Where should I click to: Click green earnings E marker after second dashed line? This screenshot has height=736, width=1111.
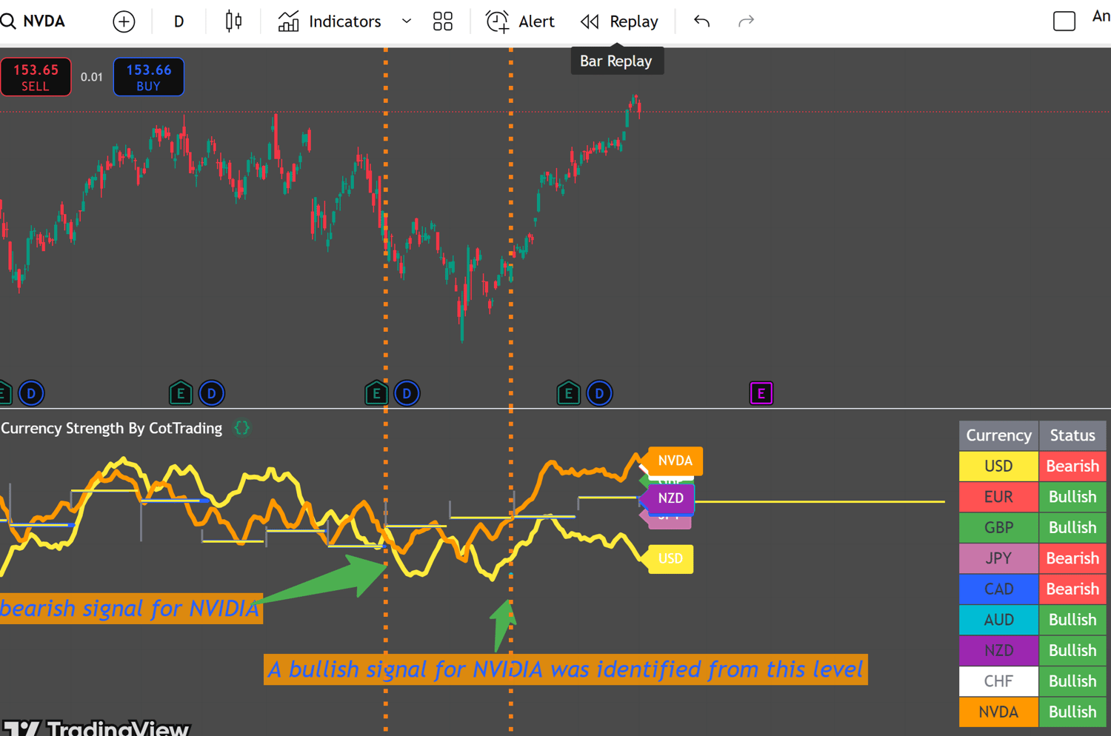click(568, 393)
